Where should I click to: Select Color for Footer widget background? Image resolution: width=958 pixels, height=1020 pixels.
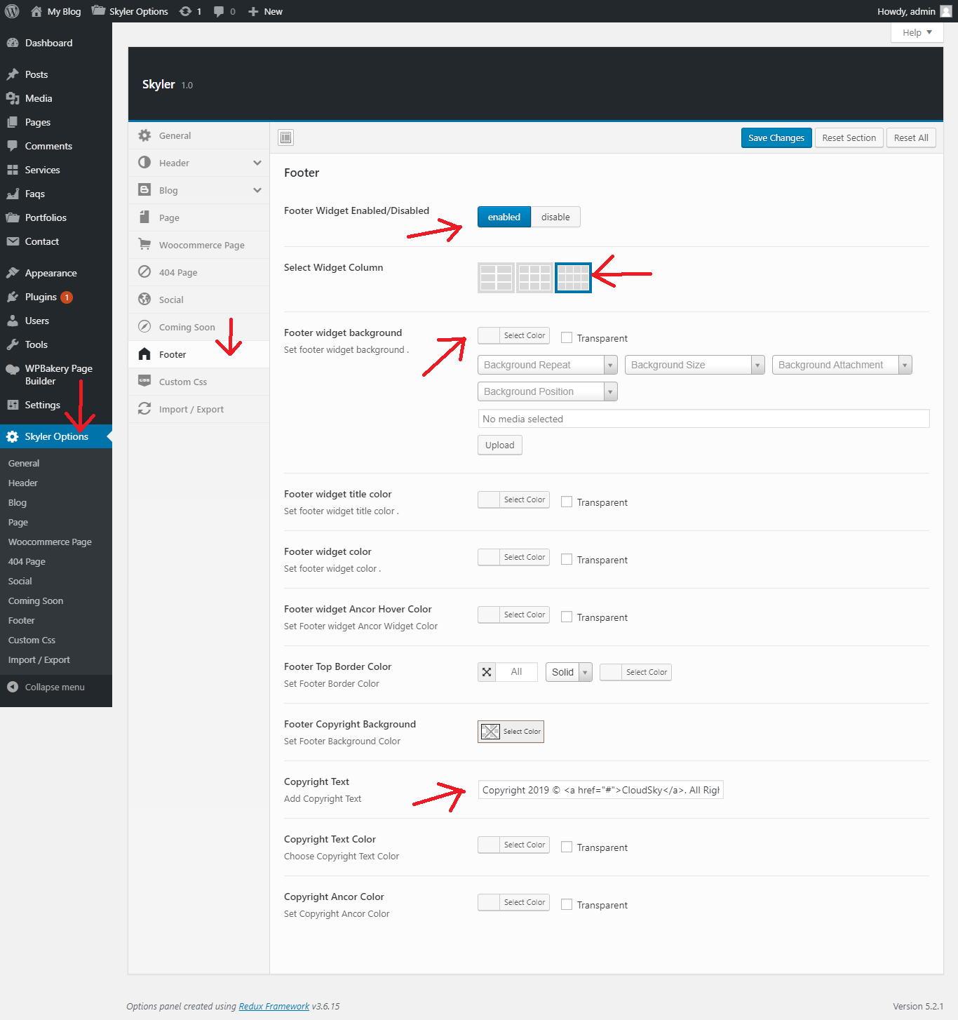coord(513,335)
